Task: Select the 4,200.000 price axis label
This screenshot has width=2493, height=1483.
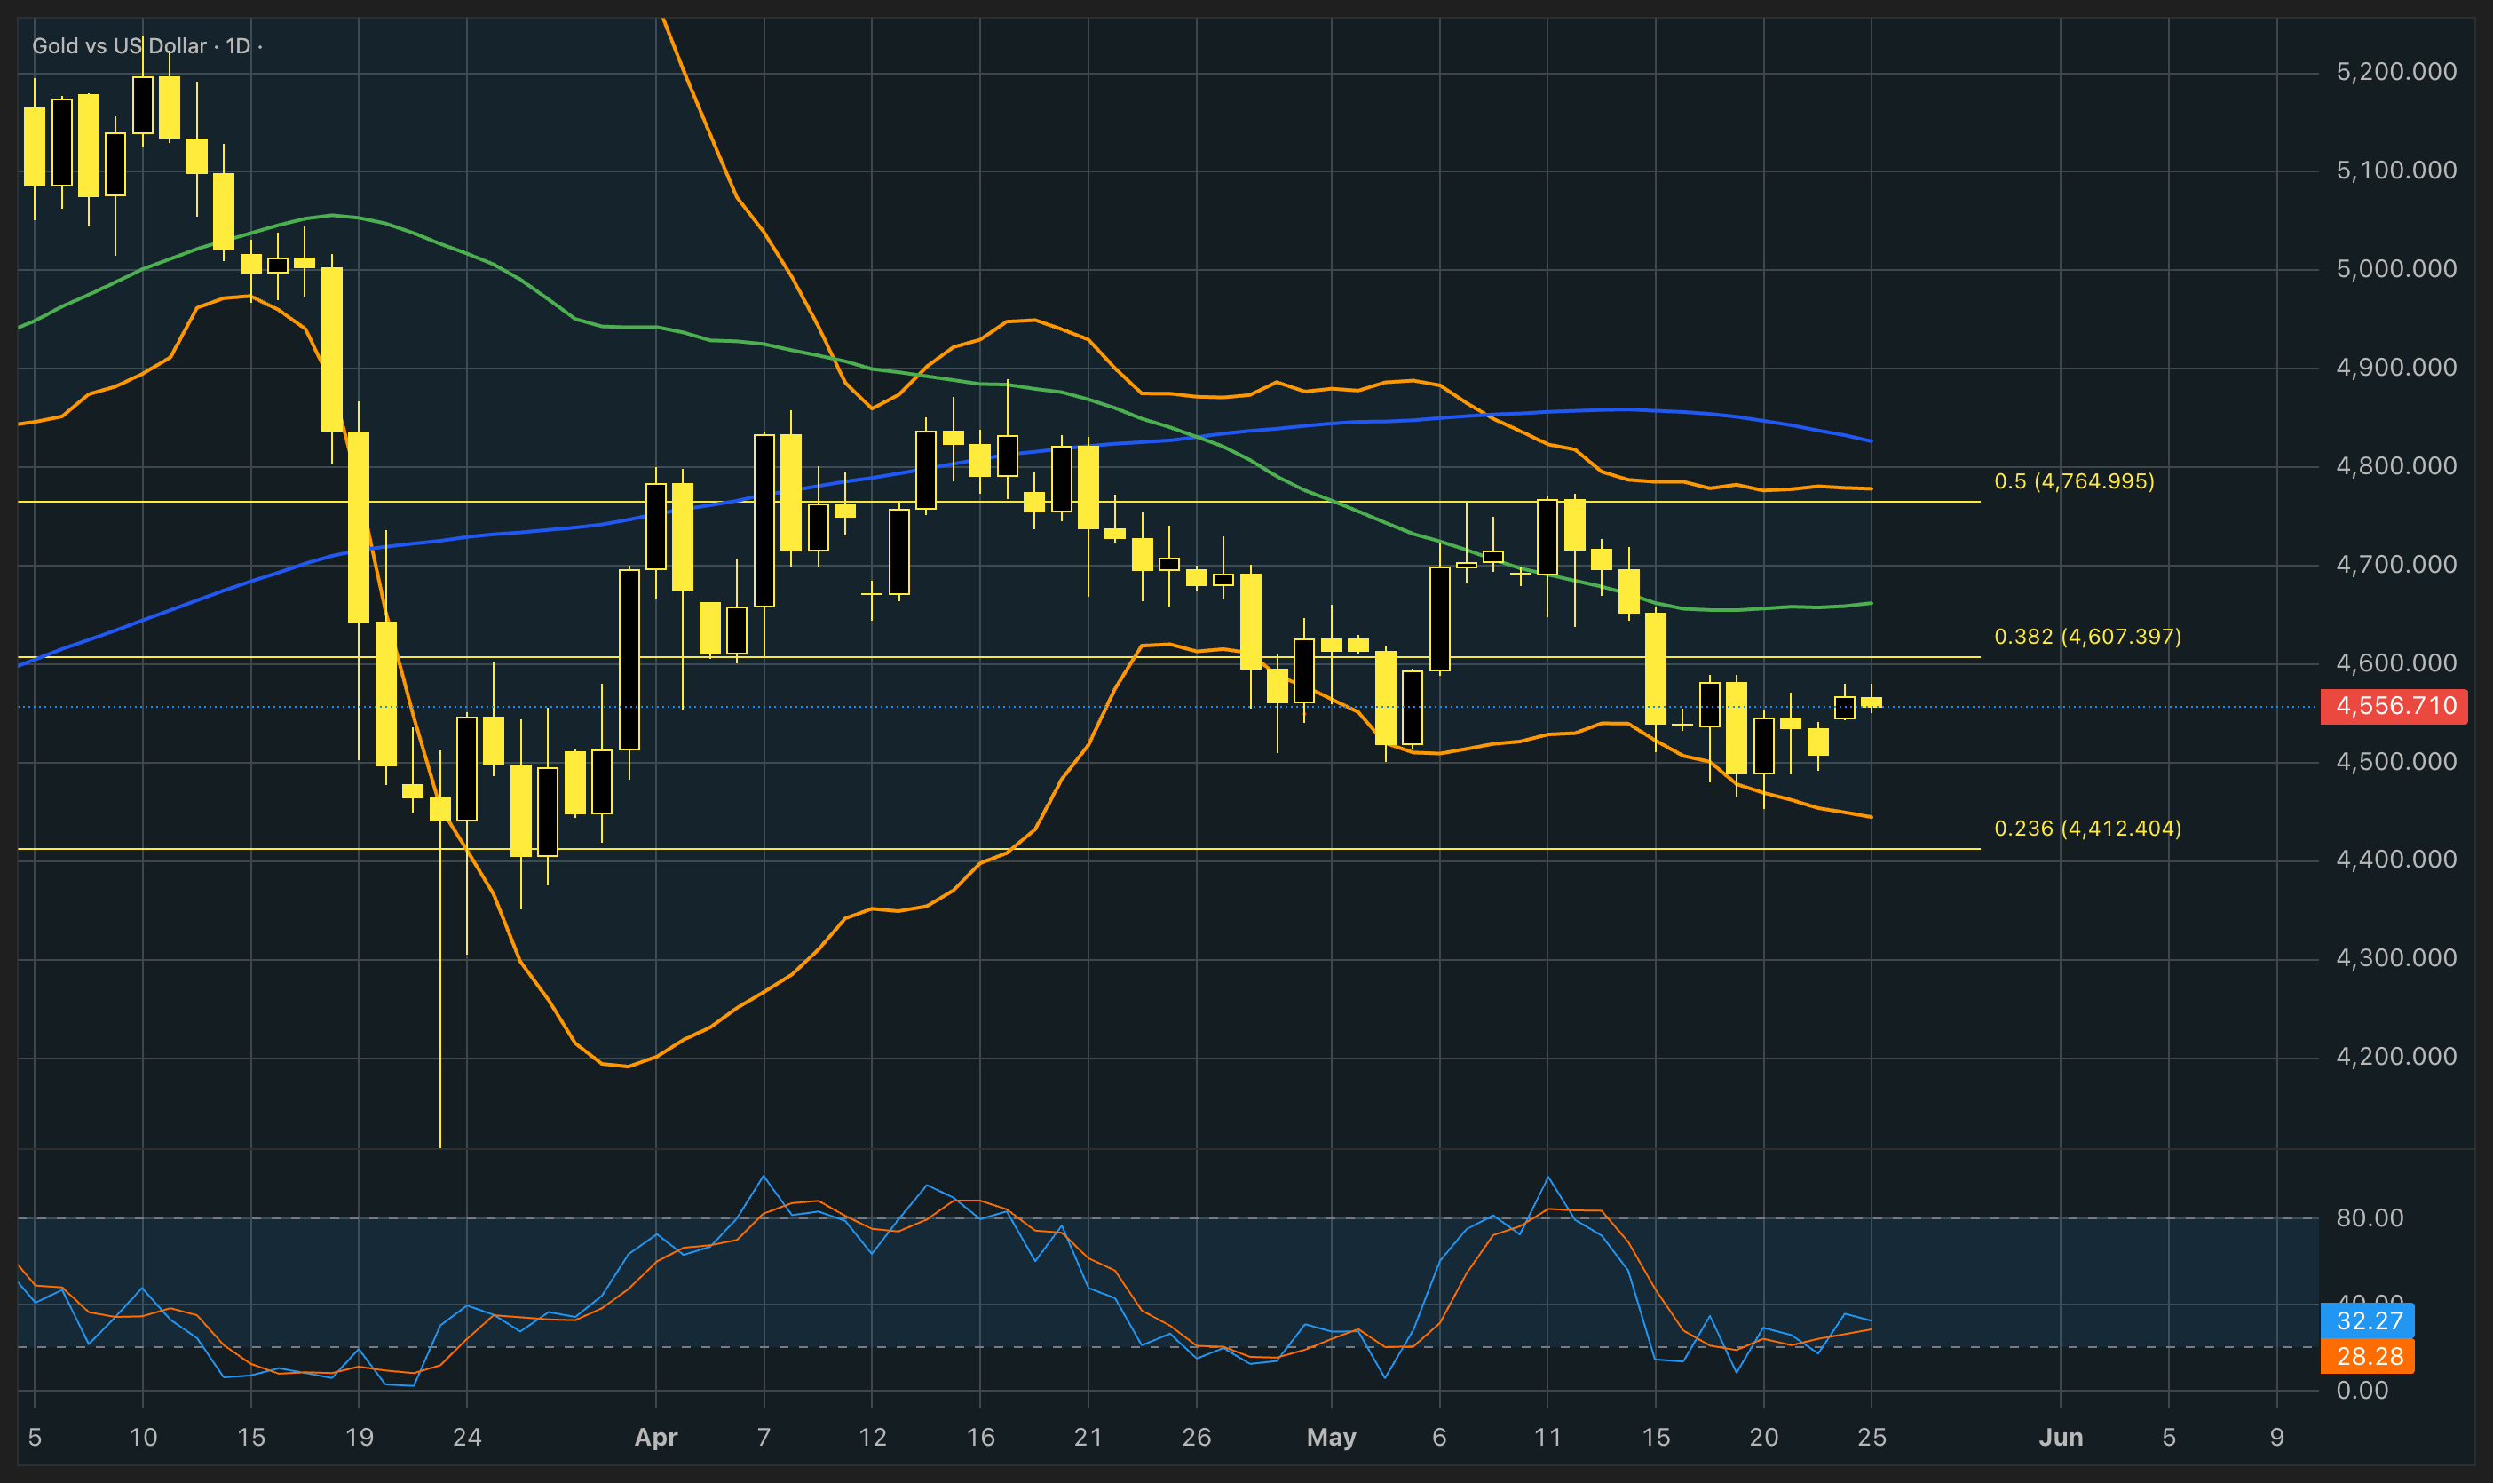Action: (x=2396, y=1056)
